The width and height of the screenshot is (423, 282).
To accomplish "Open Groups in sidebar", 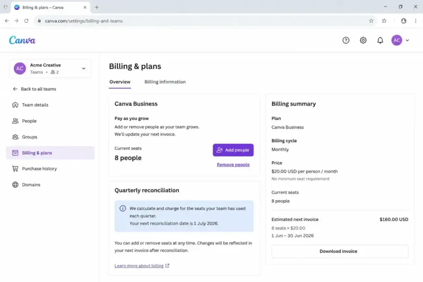I will pyautogui.click(x=50, y=137).
